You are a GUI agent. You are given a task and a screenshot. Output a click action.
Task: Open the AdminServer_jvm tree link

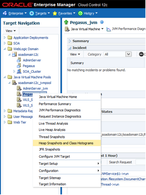click(x=35, y=88)
